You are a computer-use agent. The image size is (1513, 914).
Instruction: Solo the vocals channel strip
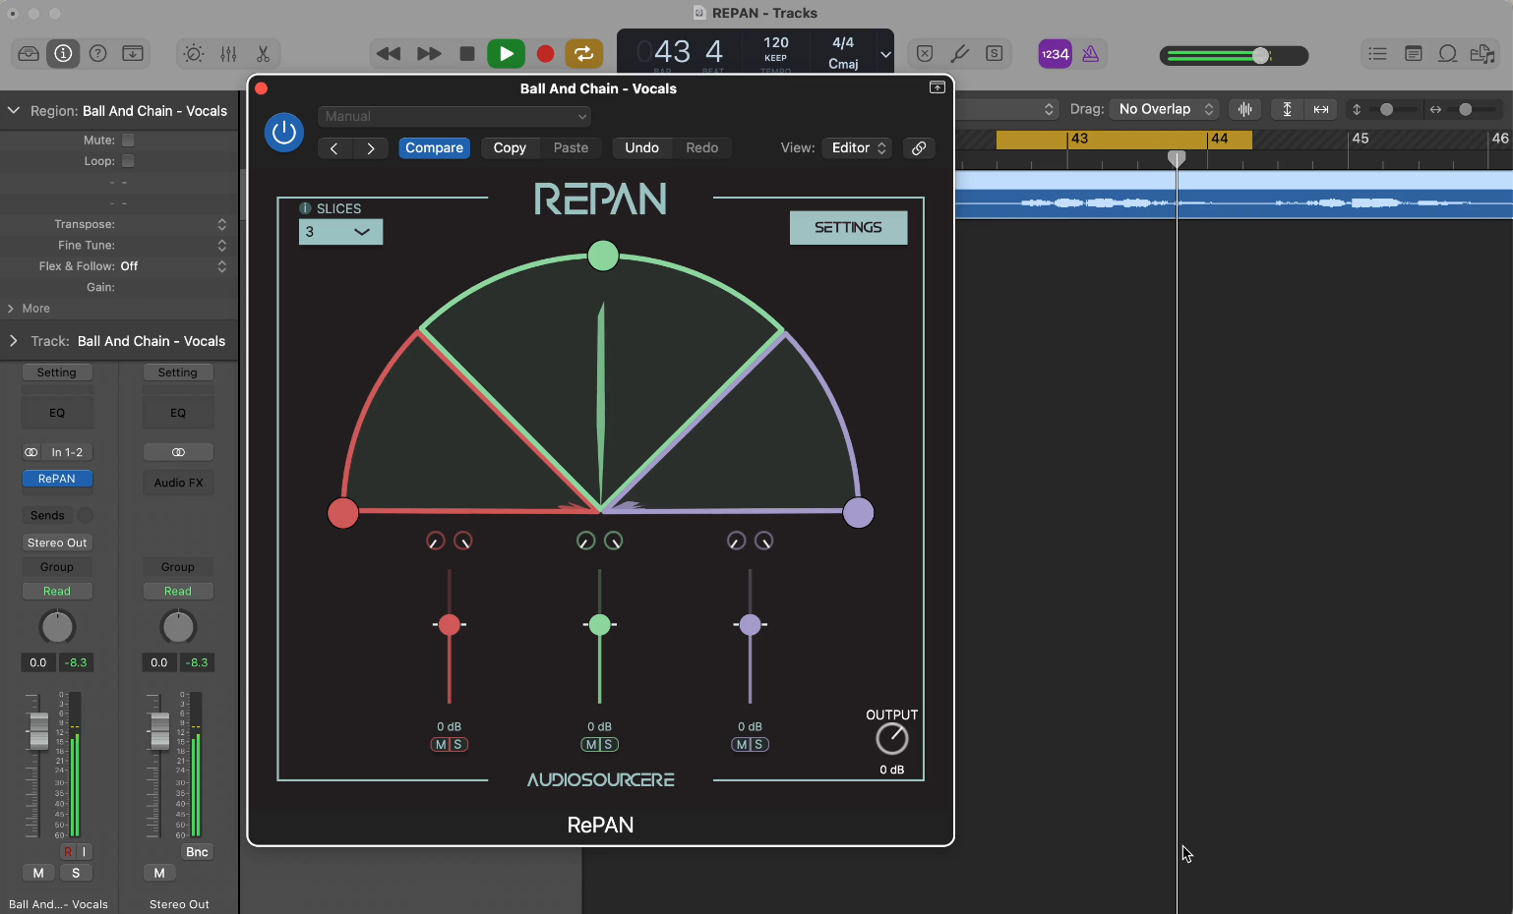[76, 873]
